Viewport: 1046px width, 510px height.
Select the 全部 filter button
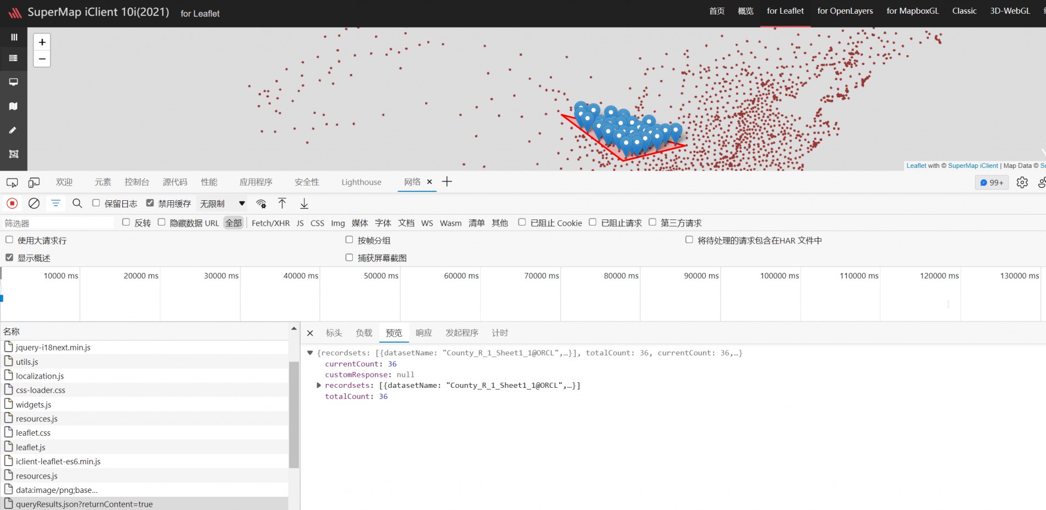(233, 223)
